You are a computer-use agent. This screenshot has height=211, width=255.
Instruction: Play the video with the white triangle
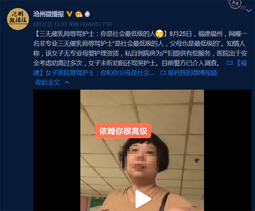click(143, 199)
